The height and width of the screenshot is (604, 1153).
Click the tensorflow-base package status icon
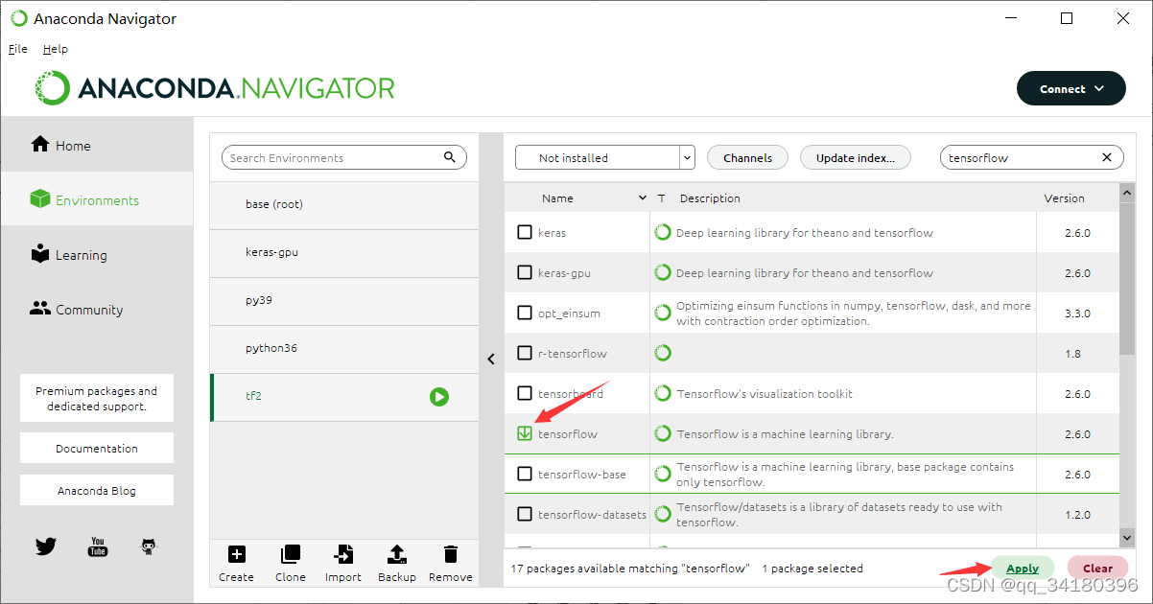[x=663, y=474]
